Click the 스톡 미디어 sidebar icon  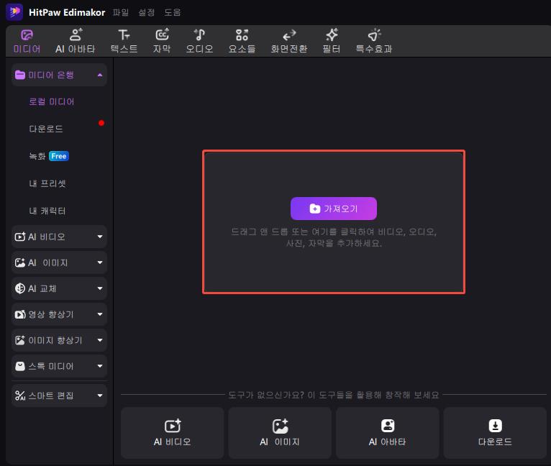click(20, 366)
